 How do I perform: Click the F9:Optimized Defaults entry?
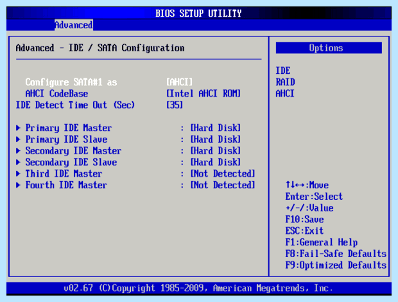(x=336, y=265)
